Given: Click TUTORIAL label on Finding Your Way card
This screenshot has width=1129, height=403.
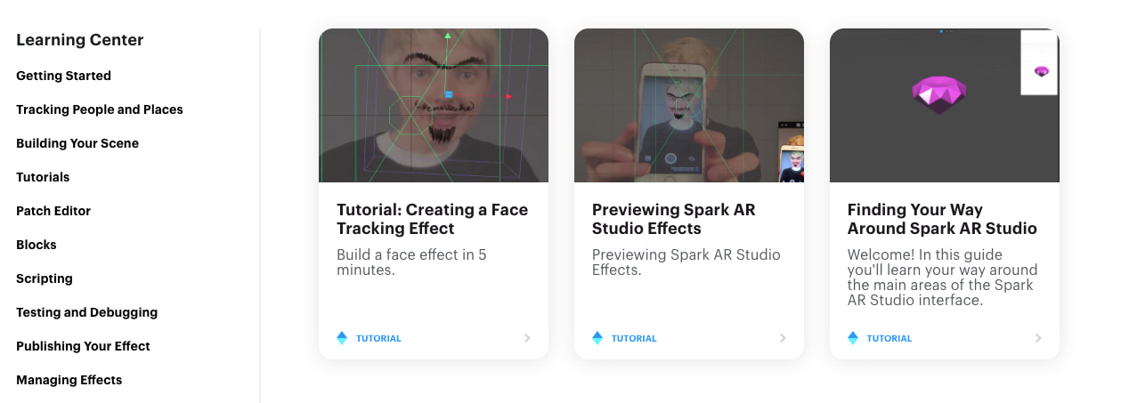Looking at the screenshot, I should 889,338.
